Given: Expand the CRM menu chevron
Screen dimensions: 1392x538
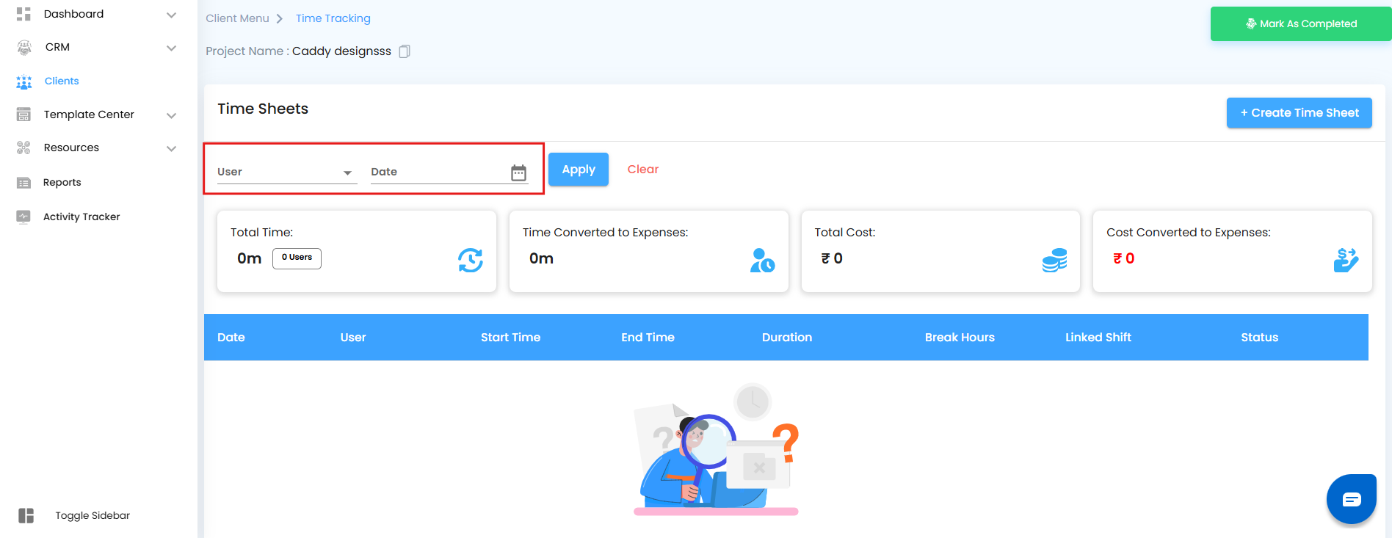Looking at the screenshot, I should coord(171,48).
